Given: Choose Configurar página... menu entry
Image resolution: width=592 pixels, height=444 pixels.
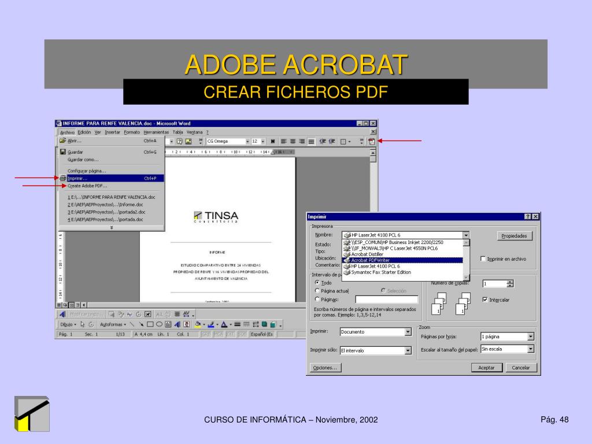Looking at the screenshot, I should 112,171.
